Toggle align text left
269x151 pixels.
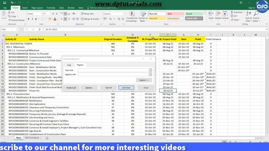click(62, 19)
